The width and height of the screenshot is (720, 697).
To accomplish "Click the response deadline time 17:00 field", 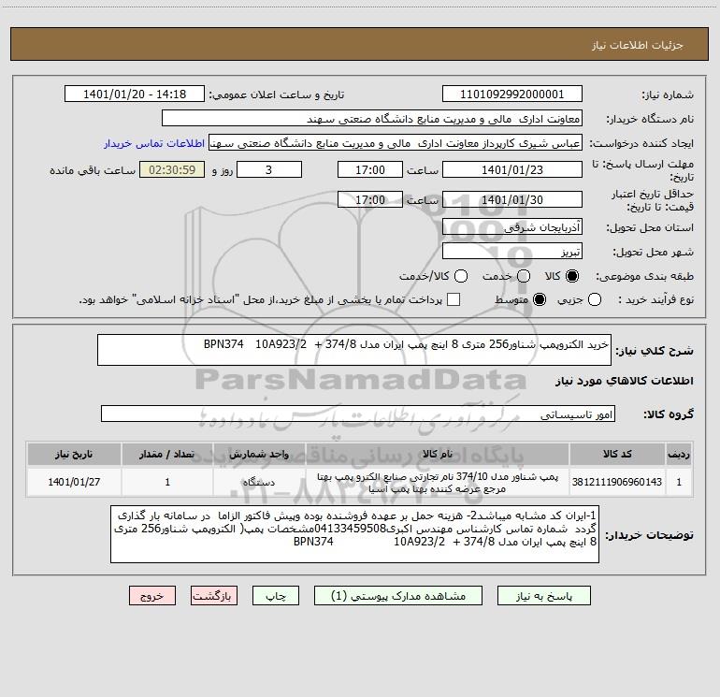I will [370, 169].
